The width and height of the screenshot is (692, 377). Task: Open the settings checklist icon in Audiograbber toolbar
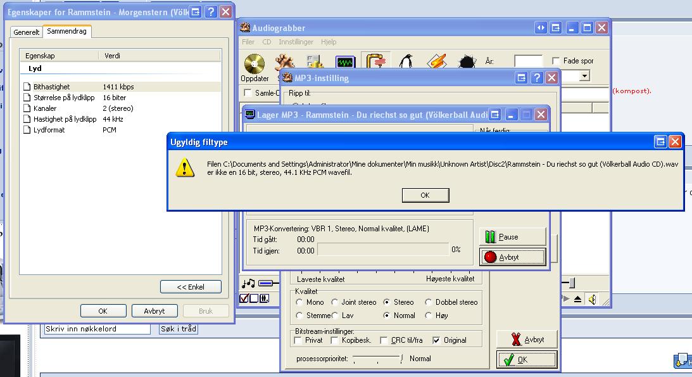(315, 62)
